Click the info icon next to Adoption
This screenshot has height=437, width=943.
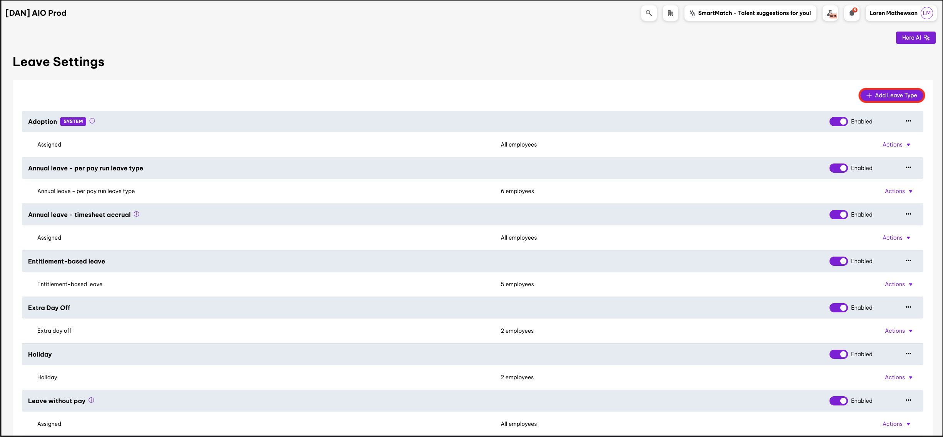coord(92,121)
